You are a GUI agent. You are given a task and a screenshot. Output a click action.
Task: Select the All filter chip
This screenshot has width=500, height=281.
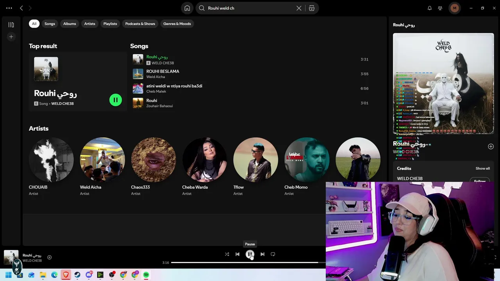tap(34, 24)
